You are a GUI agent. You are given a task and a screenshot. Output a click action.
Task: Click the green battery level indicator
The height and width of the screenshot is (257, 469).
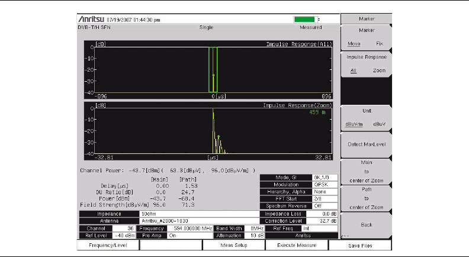[x=305, y=20]
